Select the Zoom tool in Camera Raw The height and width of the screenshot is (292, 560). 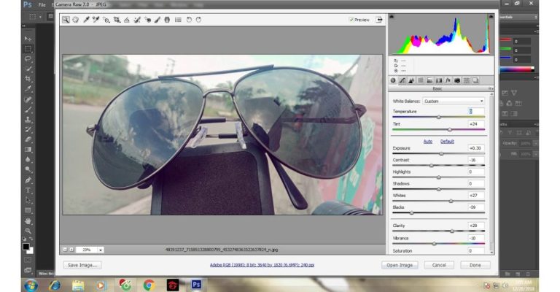66,20
